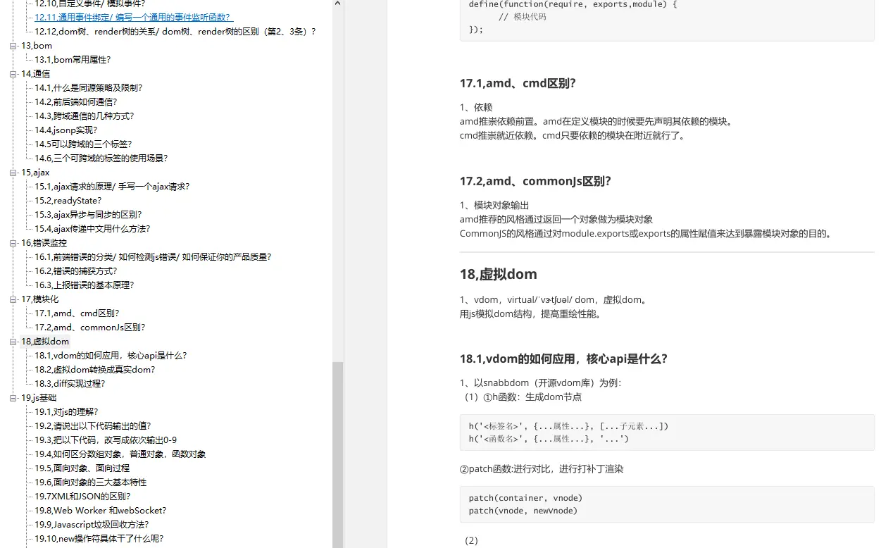Viewport: 881px width, 548px height.
Task: Collapse the "16,错误监控" section
Action: point(13,242)
